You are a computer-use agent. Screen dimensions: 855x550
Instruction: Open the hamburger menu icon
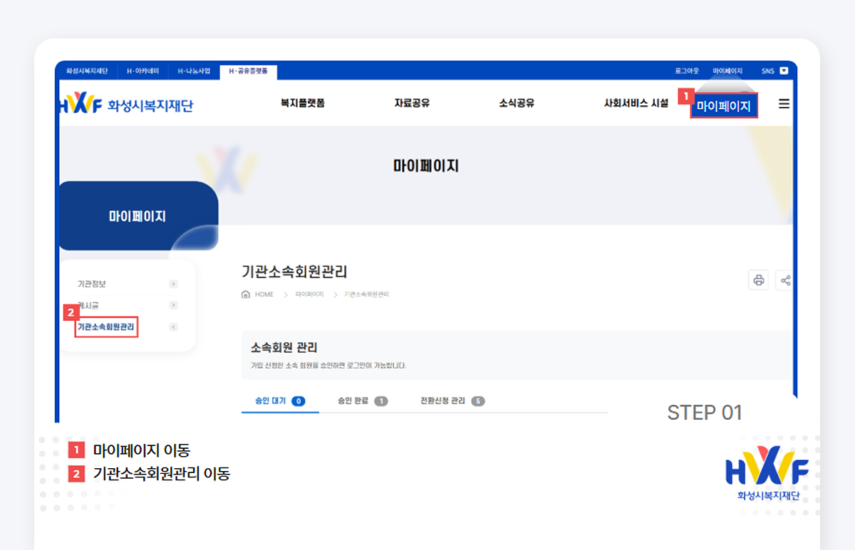(x=784, y=103)
